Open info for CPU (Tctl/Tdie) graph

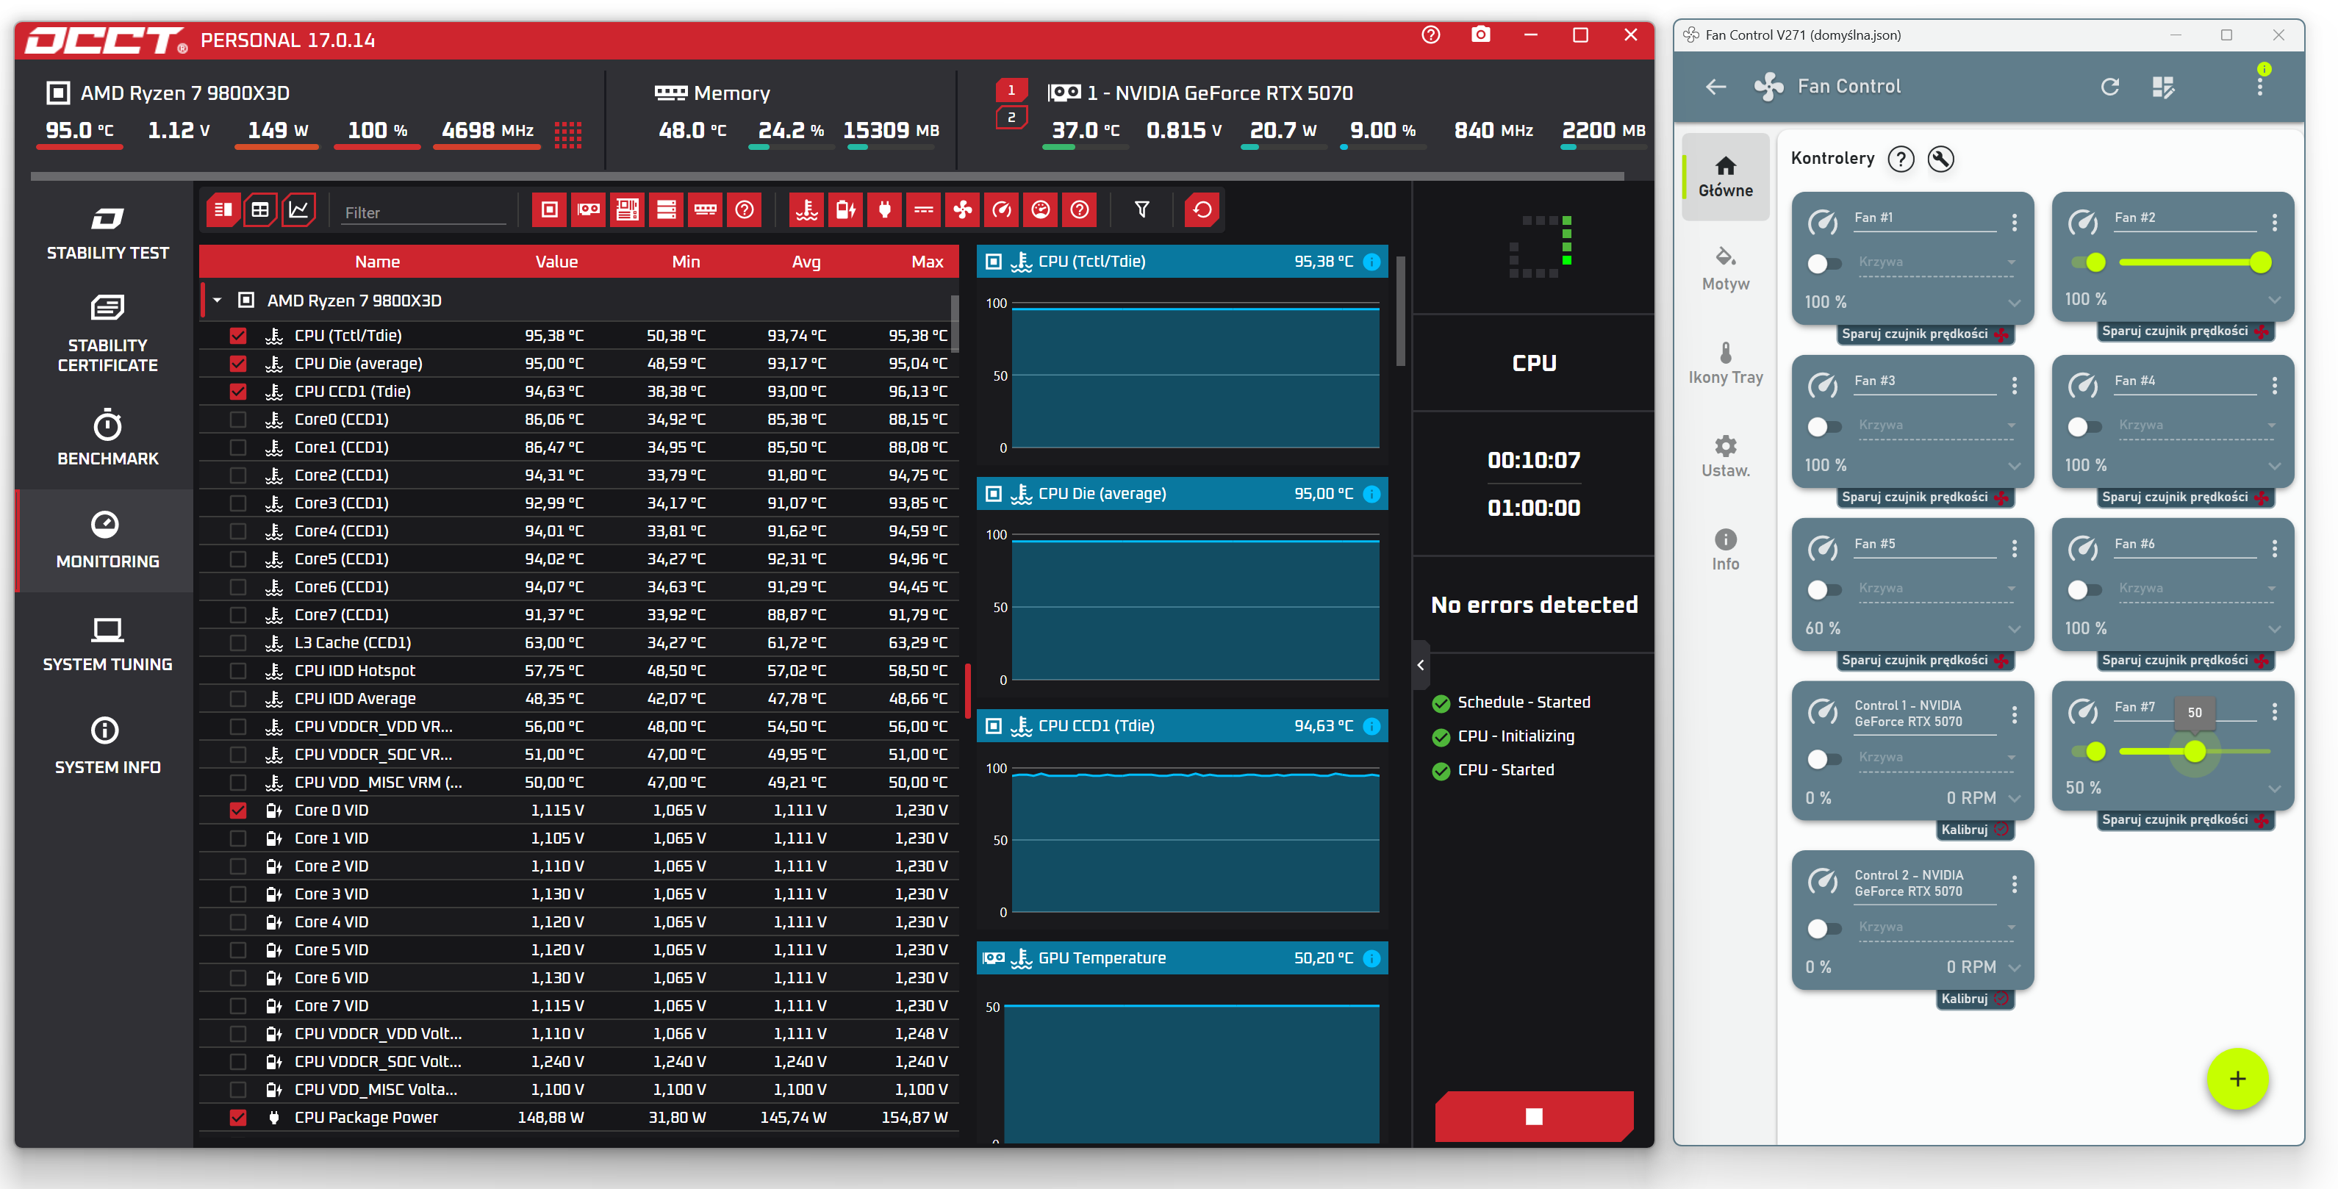[x=1371, y=262]
